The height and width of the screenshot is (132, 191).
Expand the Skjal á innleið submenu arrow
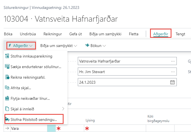[63, 108]
